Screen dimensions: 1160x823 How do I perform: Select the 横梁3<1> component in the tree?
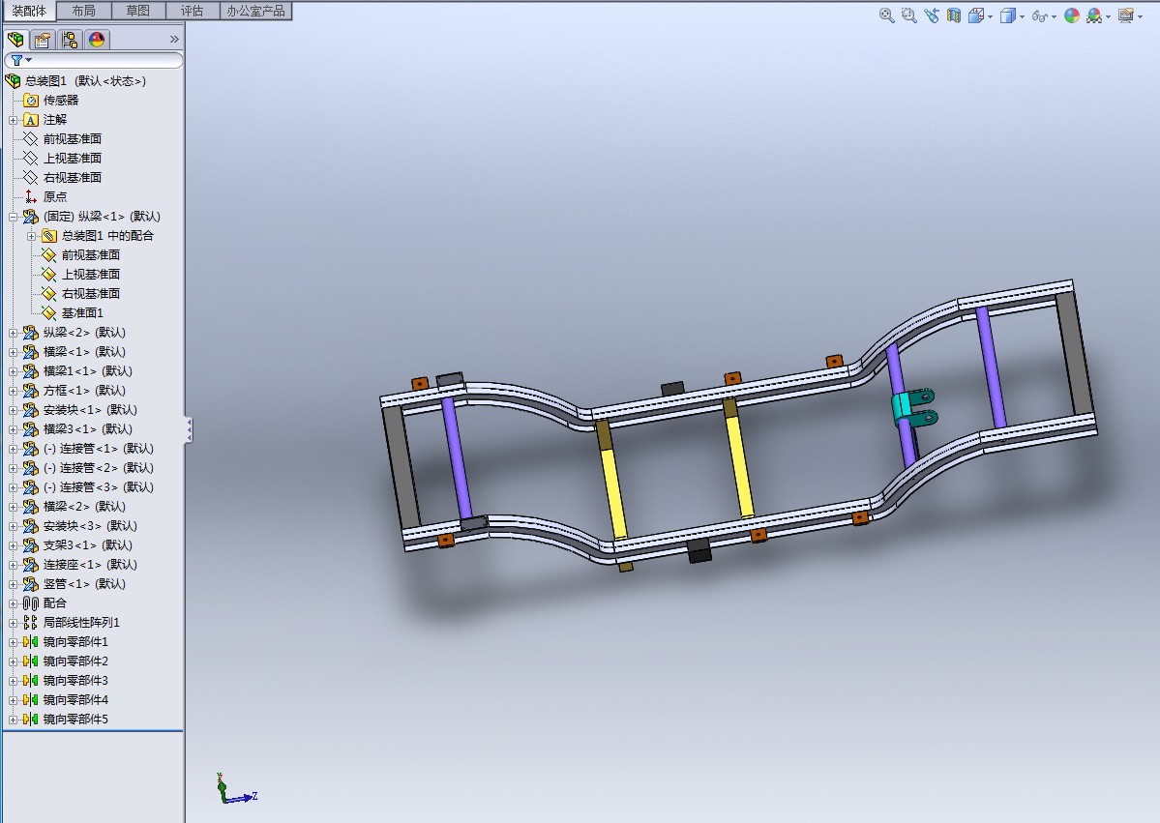pos(85,429)
